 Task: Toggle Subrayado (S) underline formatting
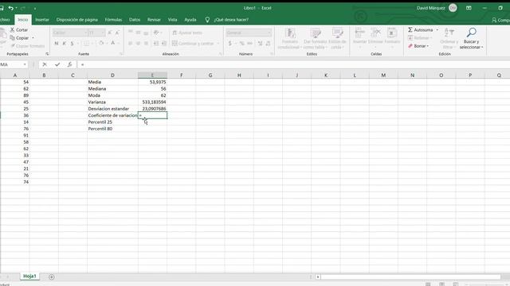pyautogui.click(x=72, y=43)
